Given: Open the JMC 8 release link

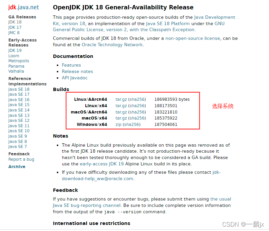Looking at the screenshot, I should tap(14, 32).
